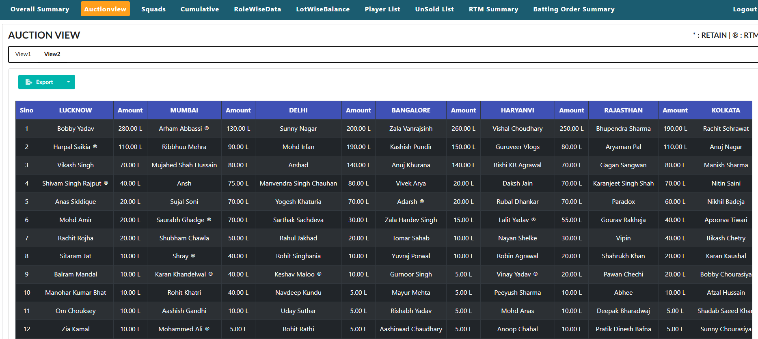
Task: Click Paradox in Rajasthan column
Action: [623, 201]
